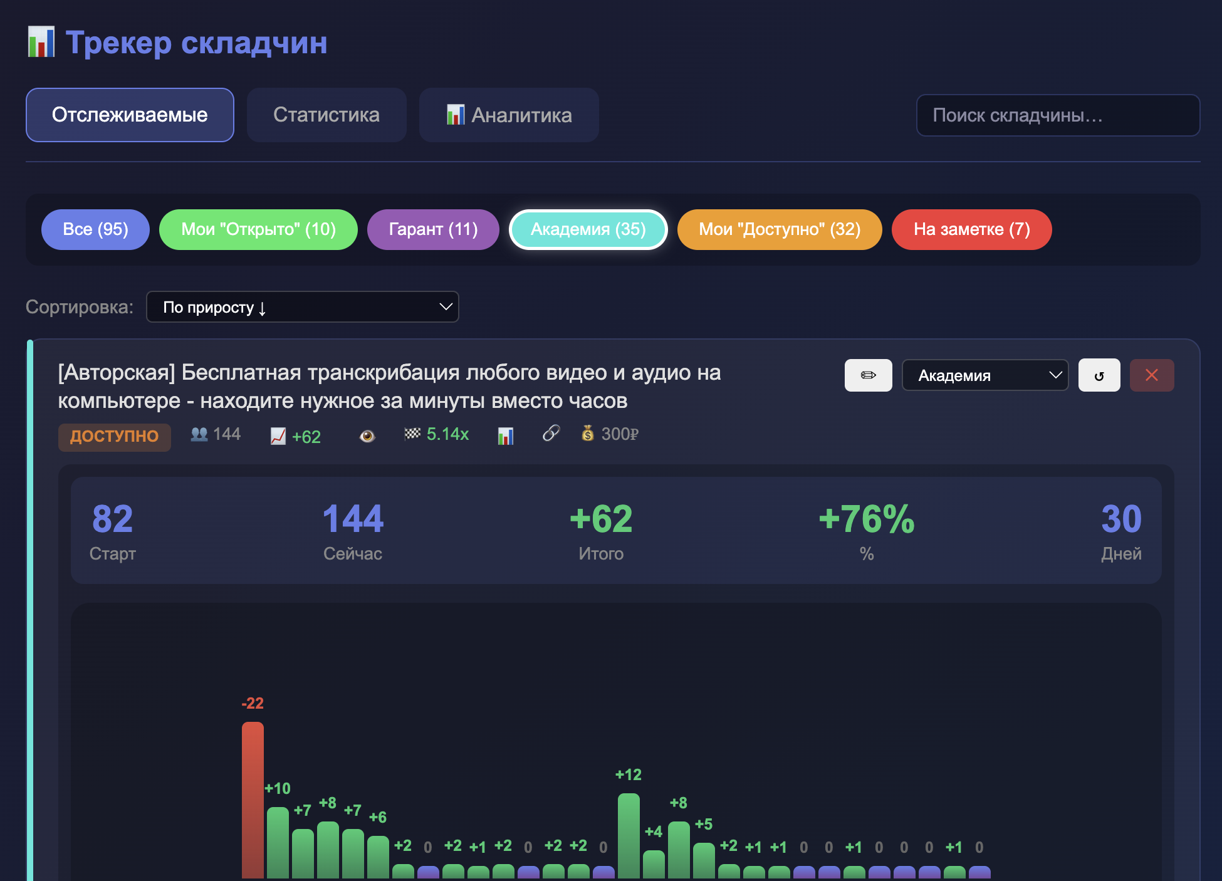Open the sort dropdown 'По приросту'

(303, 307)
